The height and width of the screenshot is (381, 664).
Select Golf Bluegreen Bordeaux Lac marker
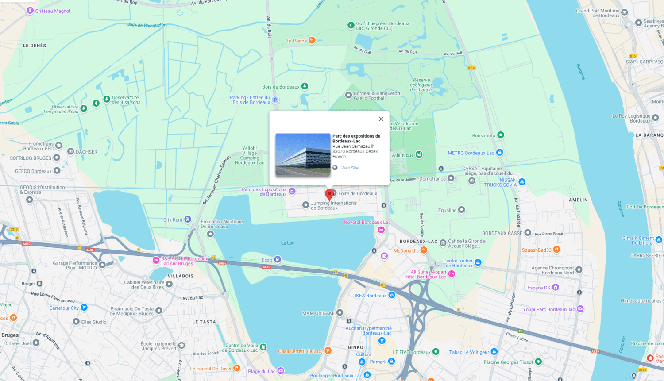click(x=351, y=25)
